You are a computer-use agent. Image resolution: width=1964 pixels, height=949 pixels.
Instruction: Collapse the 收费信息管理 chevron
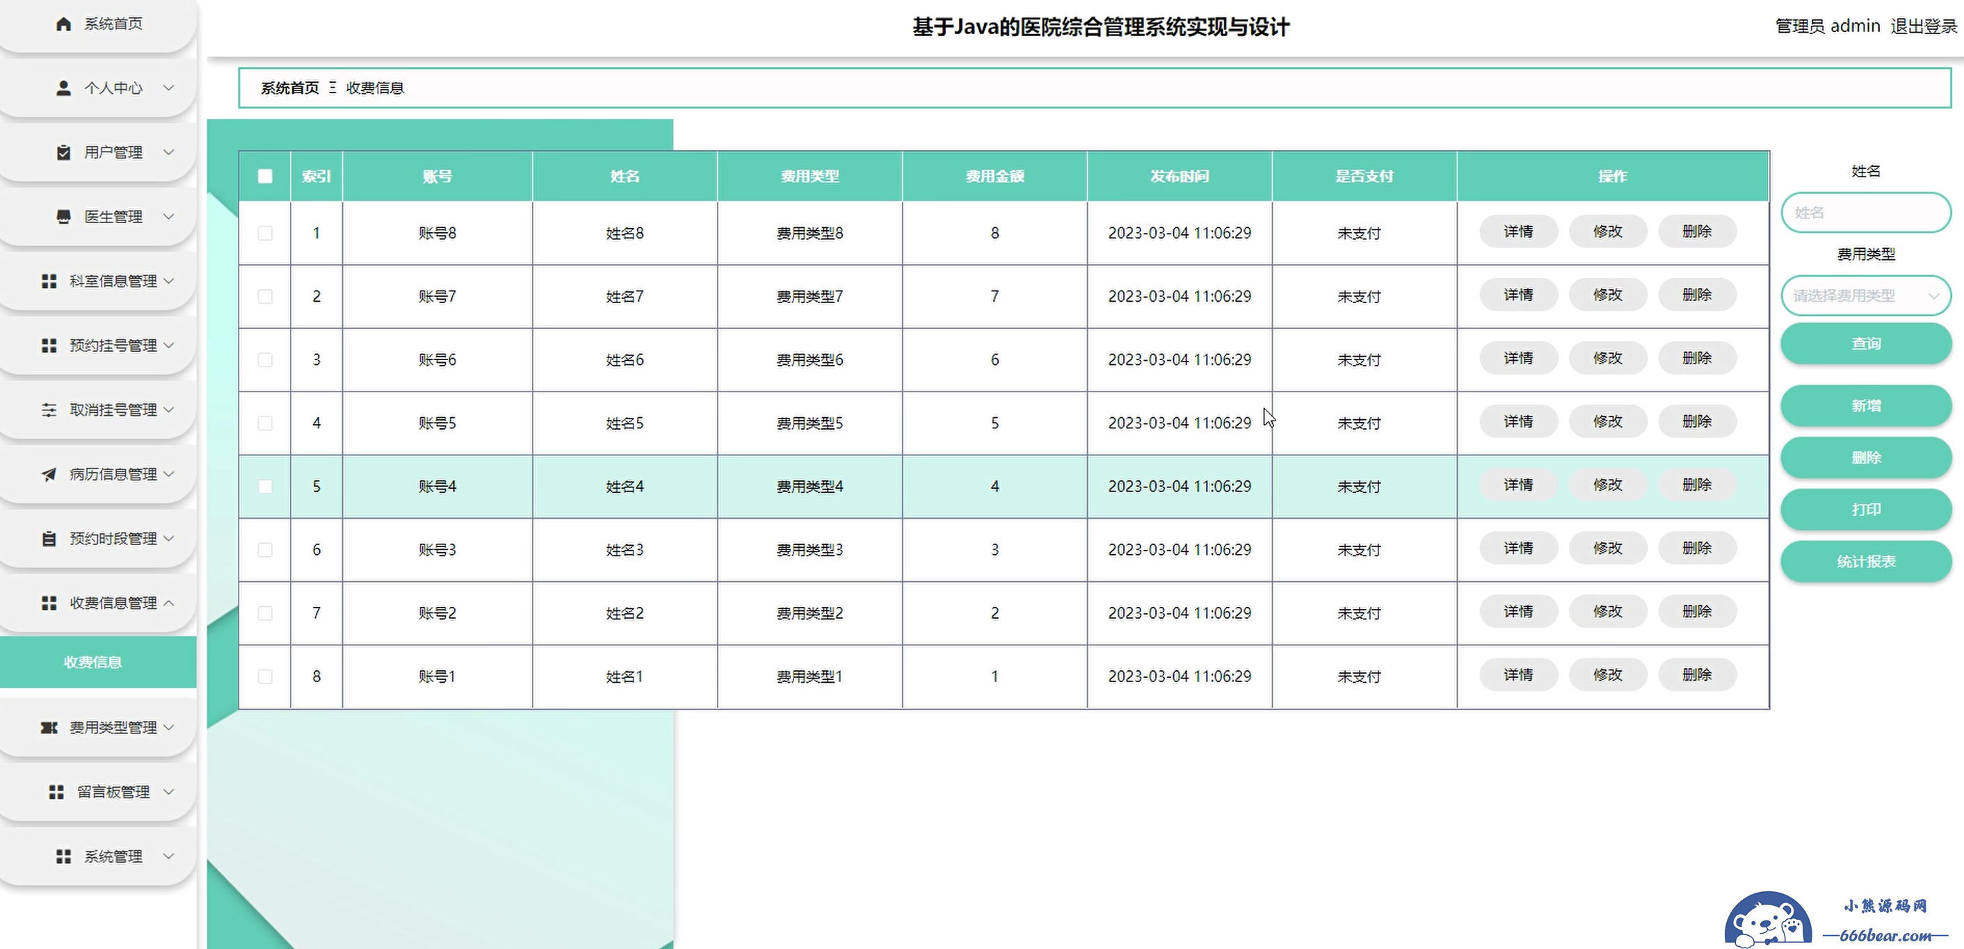click(168, 603)
